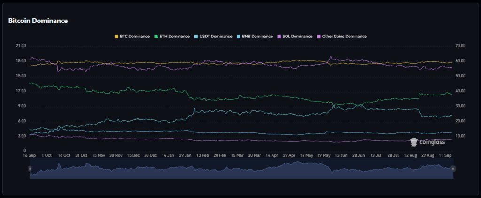
Task: Click the 13 Jun date on the x-axis
Action: click(341, 155)
